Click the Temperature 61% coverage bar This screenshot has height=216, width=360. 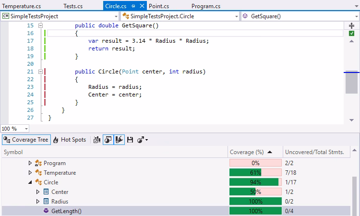(x=255, y=172)
